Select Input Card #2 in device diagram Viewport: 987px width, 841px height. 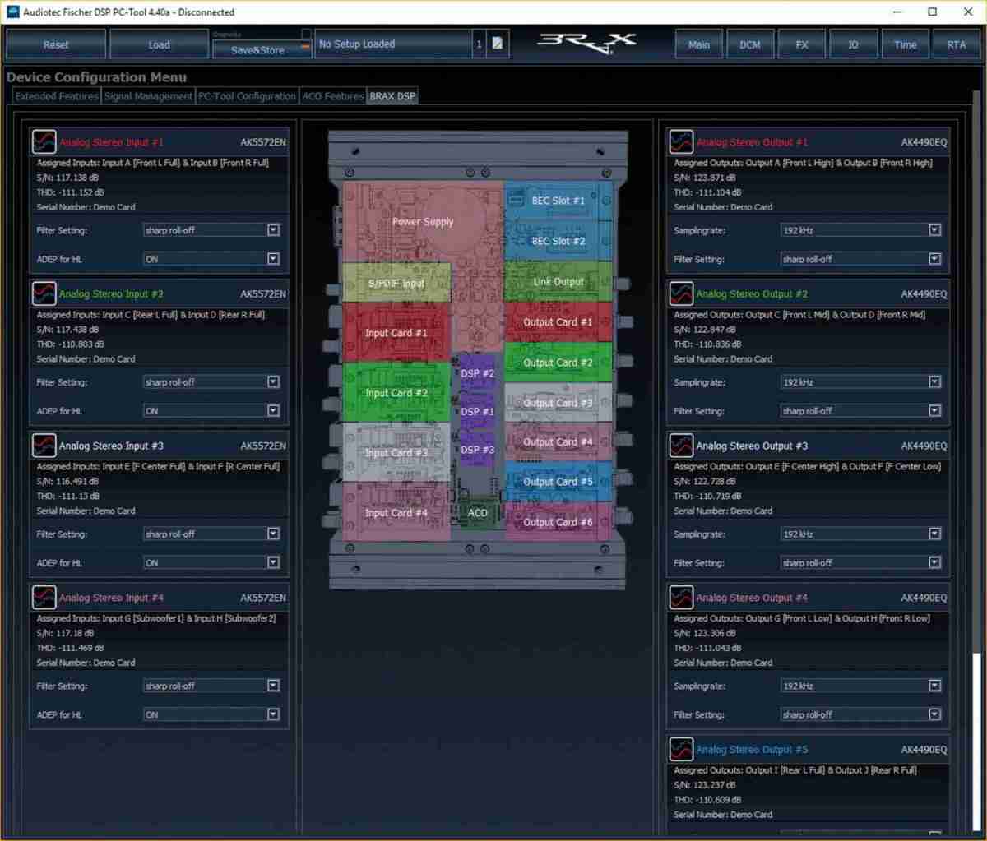coord(396,393)
